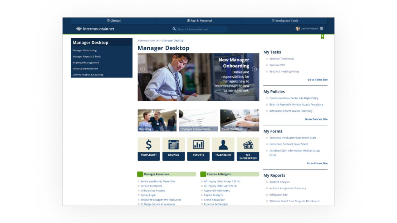397x223 pixels.
Task: Open Wellness Board Goal Progress Dashboard
Action: coord(294,201)
